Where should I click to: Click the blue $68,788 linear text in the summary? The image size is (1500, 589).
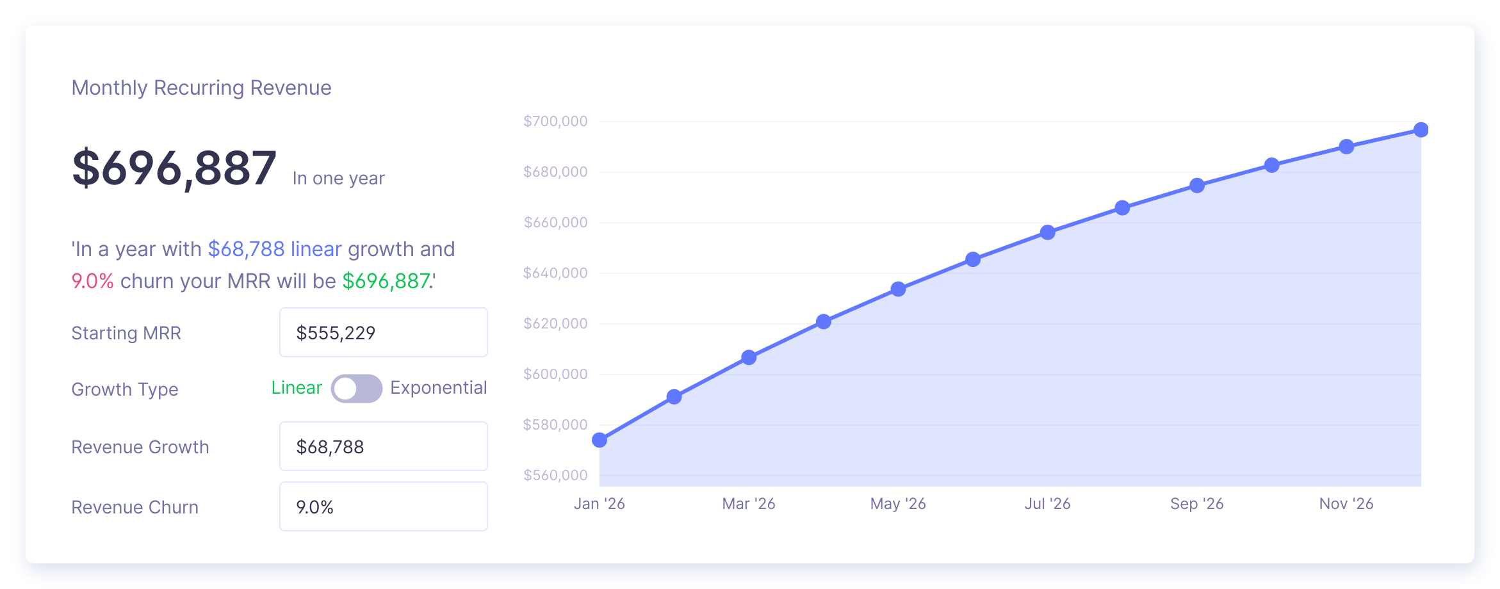click(274, 249)
